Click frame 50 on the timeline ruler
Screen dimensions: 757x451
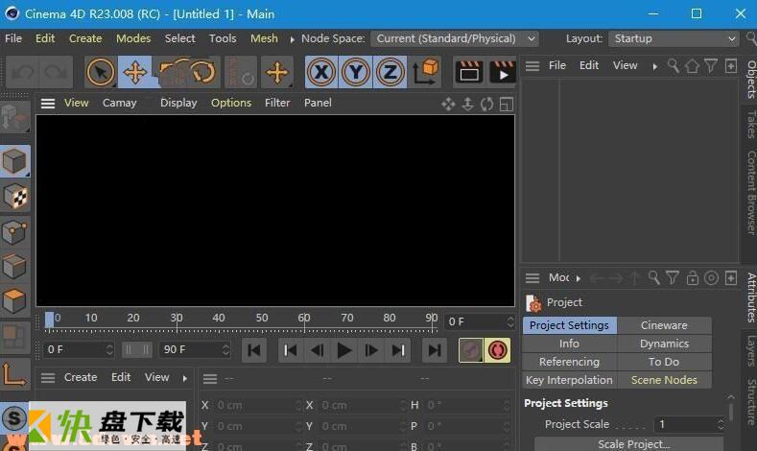pyautogui.click(x=261, y=319)
